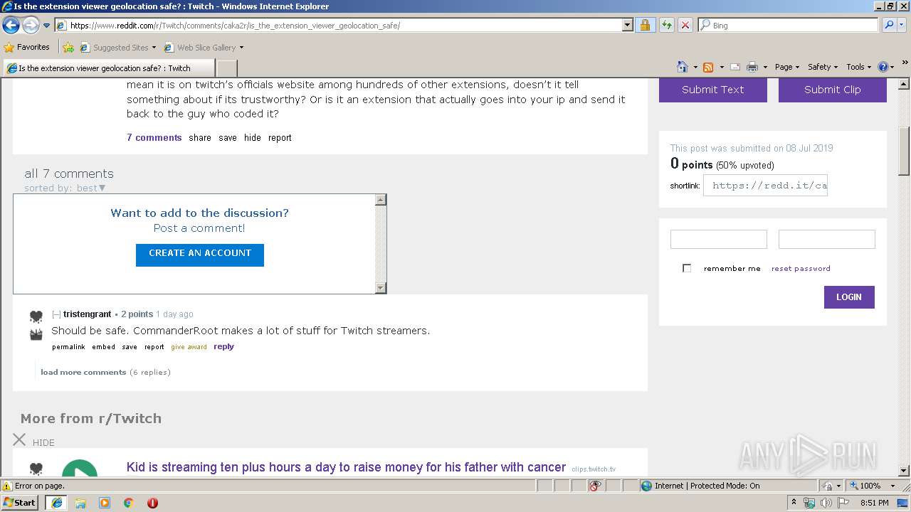Launch Chrome from the taskbar
The width and height of the screenshot is (911, 512).
129,503
